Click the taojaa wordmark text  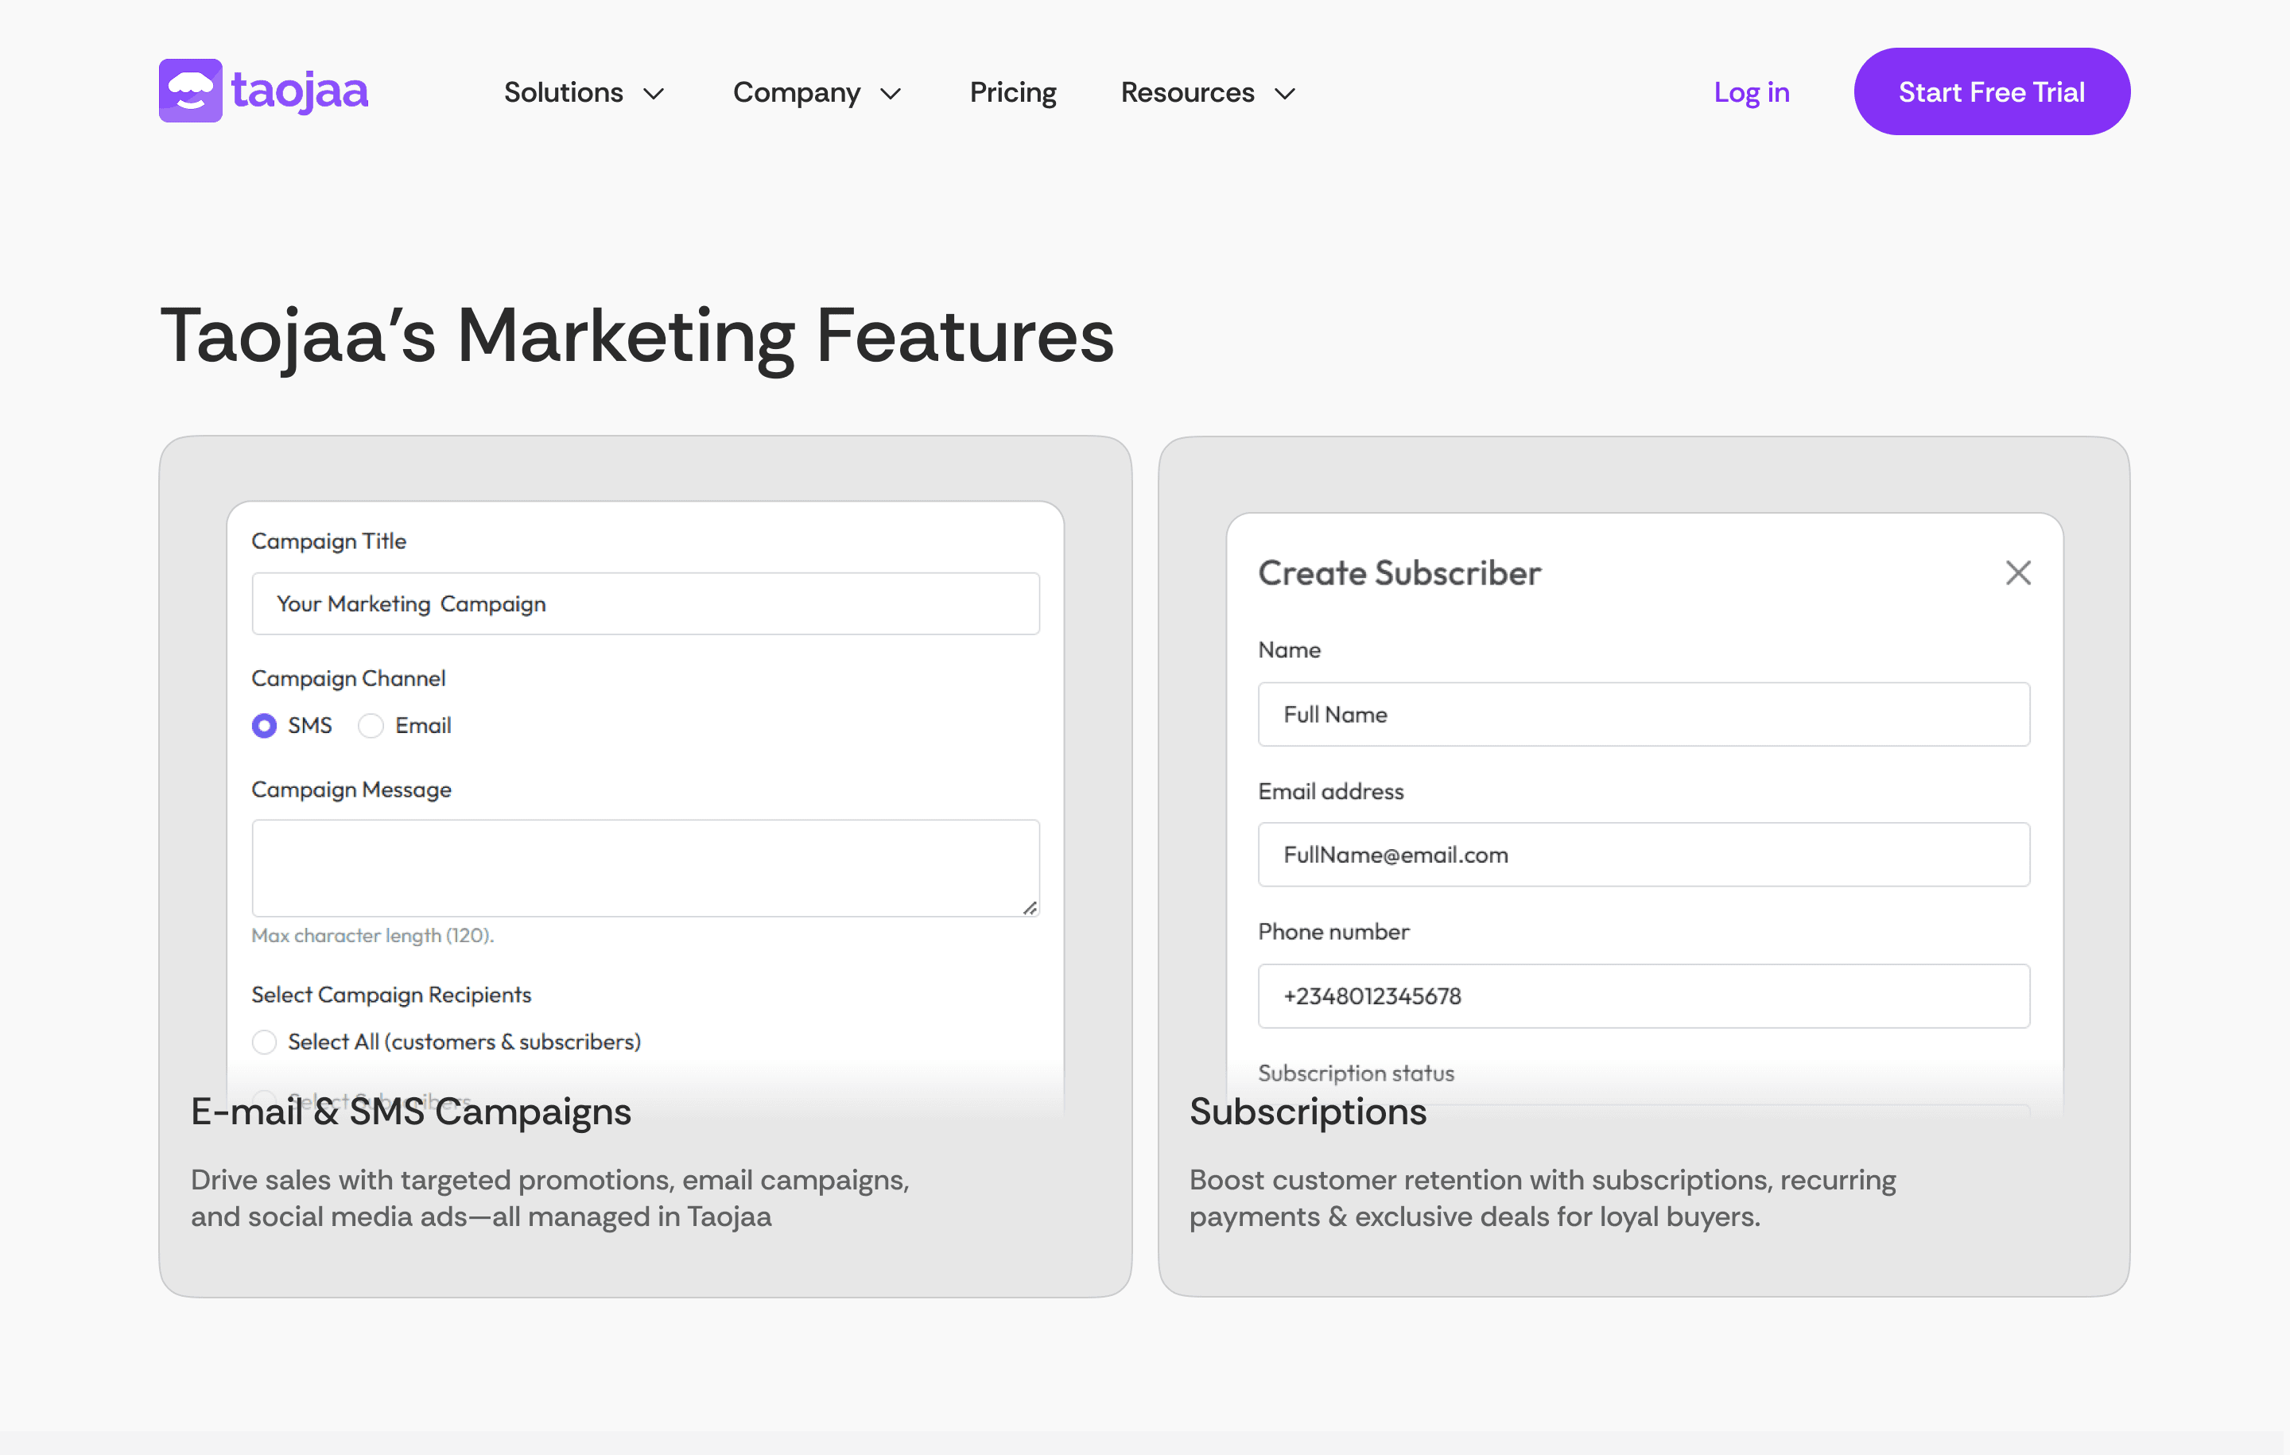click(x=300, y=91)
